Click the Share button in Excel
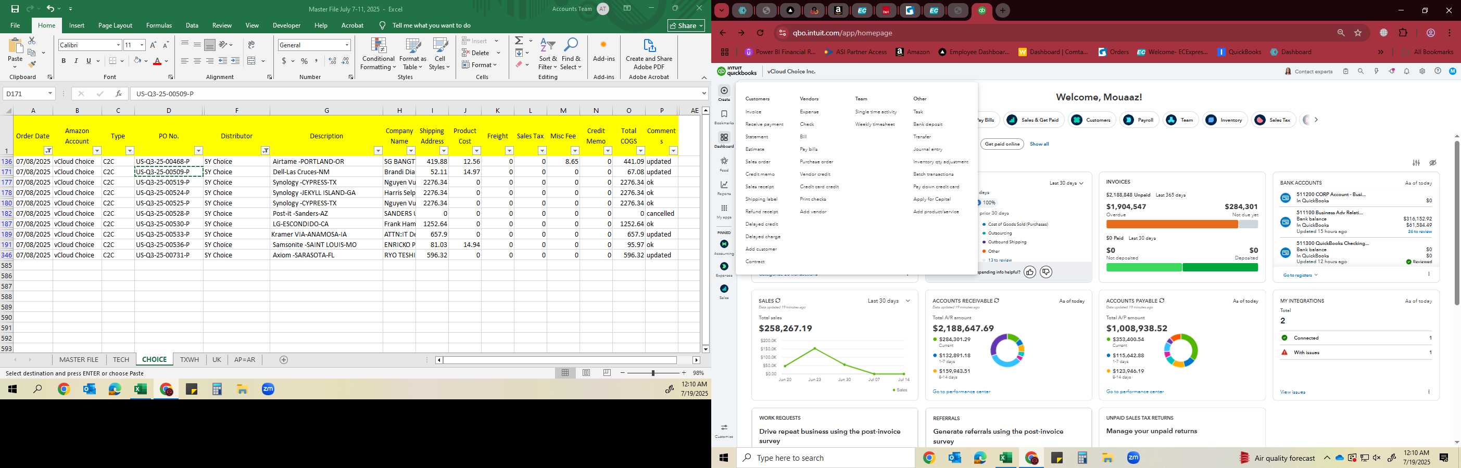1461x468 pixels. tap(686, 25)
